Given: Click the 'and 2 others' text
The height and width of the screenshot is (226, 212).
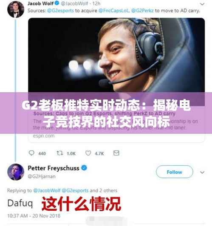Looking at the screenshot, I should tap(104, 191).
